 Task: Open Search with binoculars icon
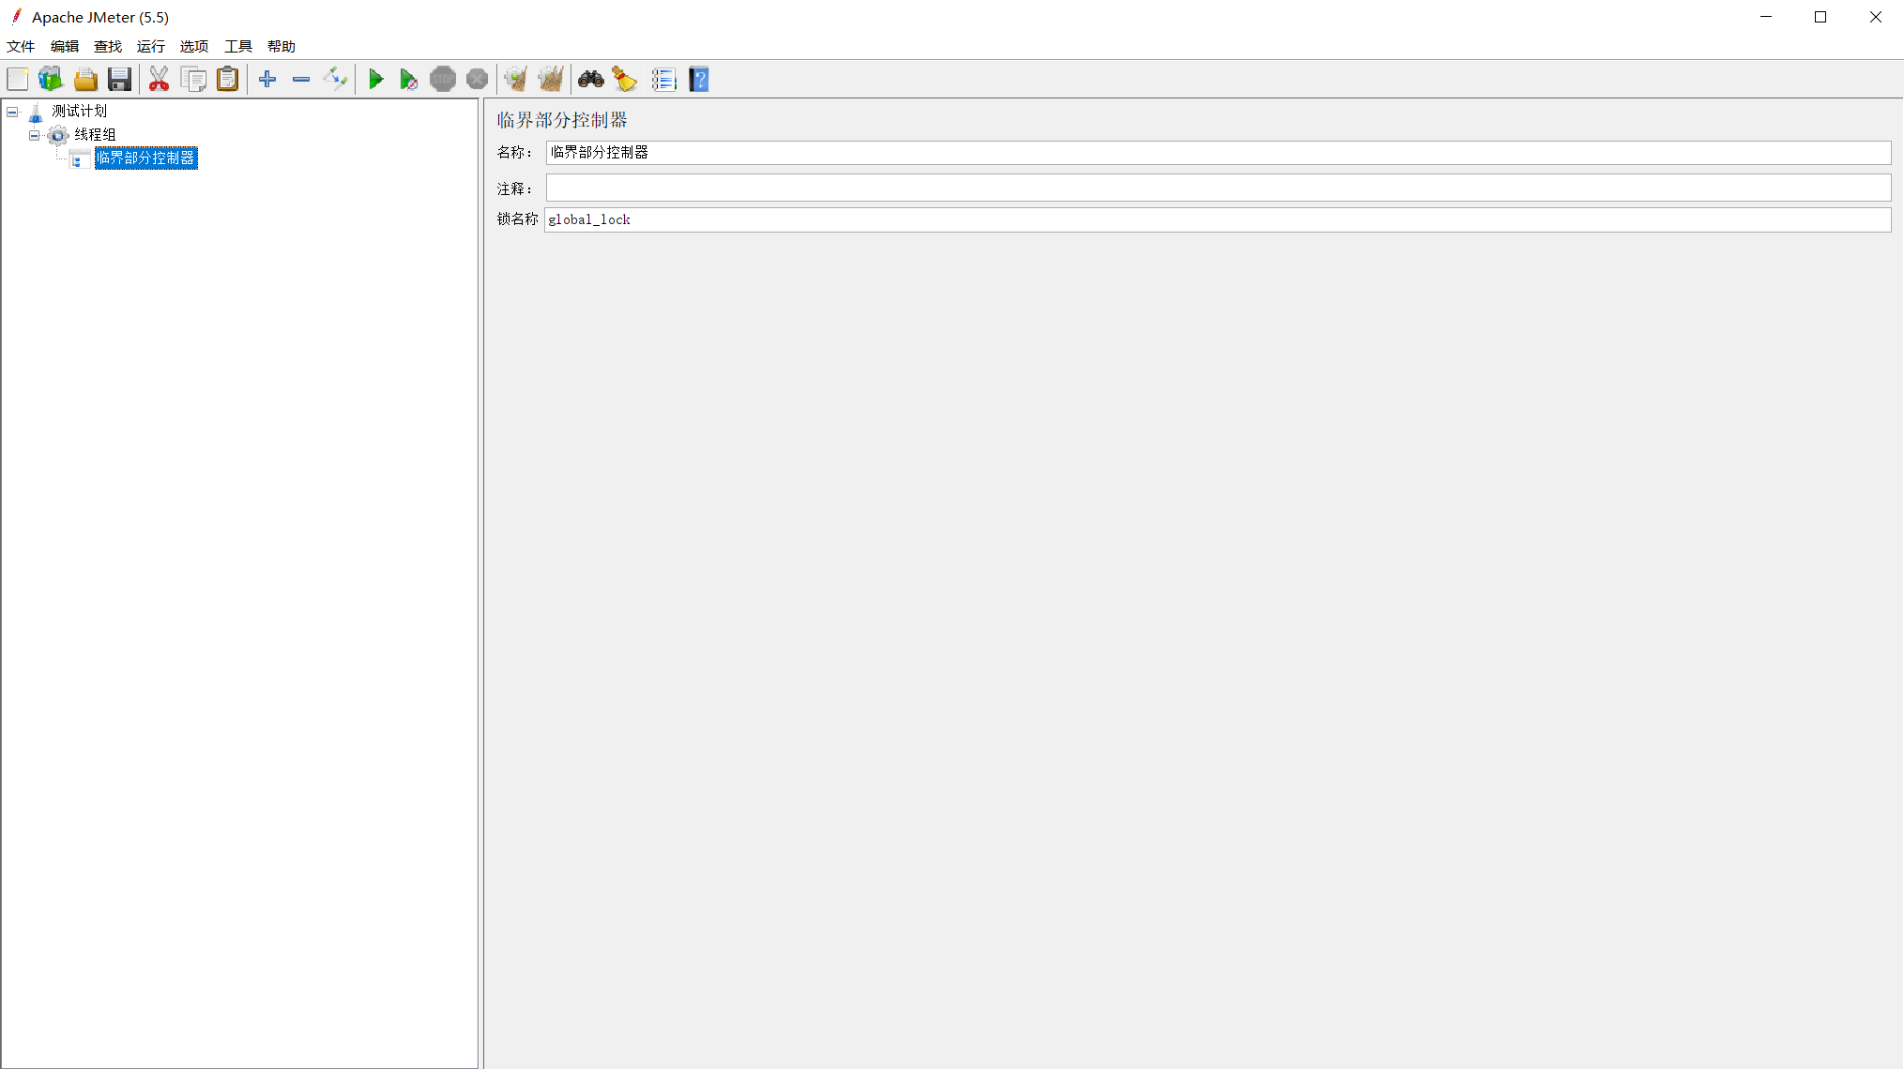click(x=590, y=80)
